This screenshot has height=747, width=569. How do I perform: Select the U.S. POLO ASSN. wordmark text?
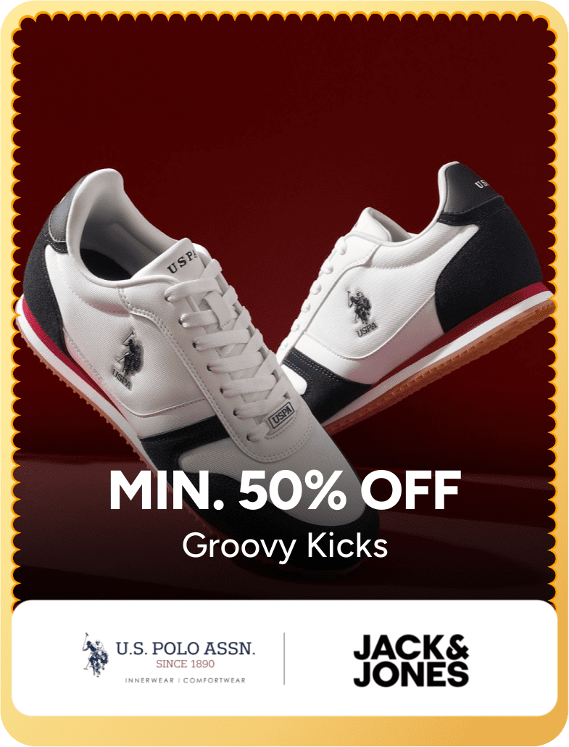click(x=186, y=648)
